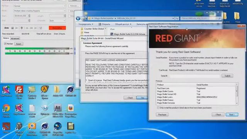Go back in the Explorer window
The height and width of the screenshot is (139, 247).
pyautogui.click(x=78, y=19)
